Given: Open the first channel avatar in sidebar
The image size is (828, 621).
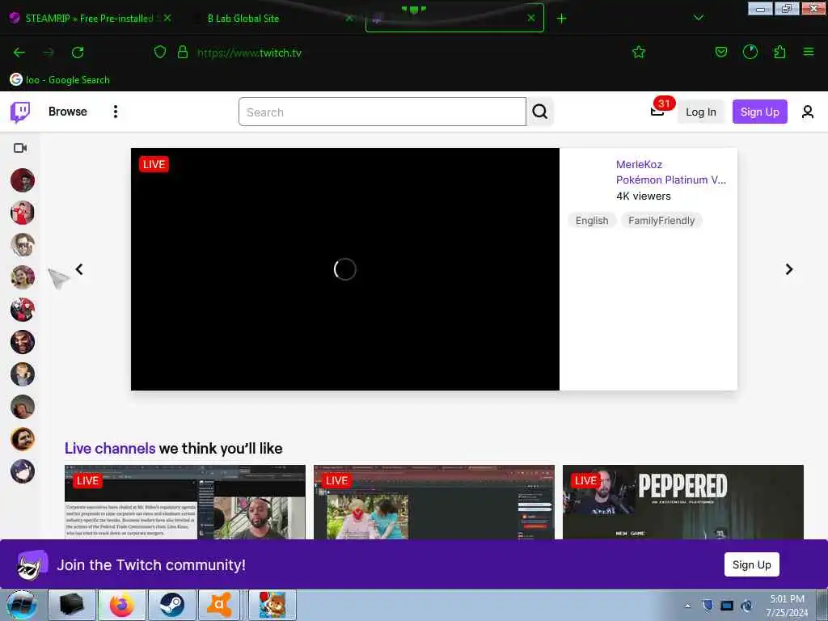Looking at the screenshot, I should (x=22, y=180).
